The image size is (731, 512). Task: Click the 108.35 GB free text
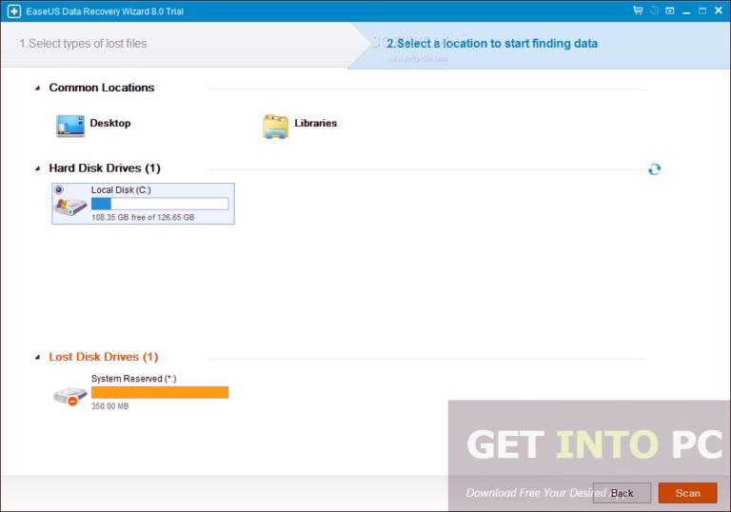(x=143, y=217)
